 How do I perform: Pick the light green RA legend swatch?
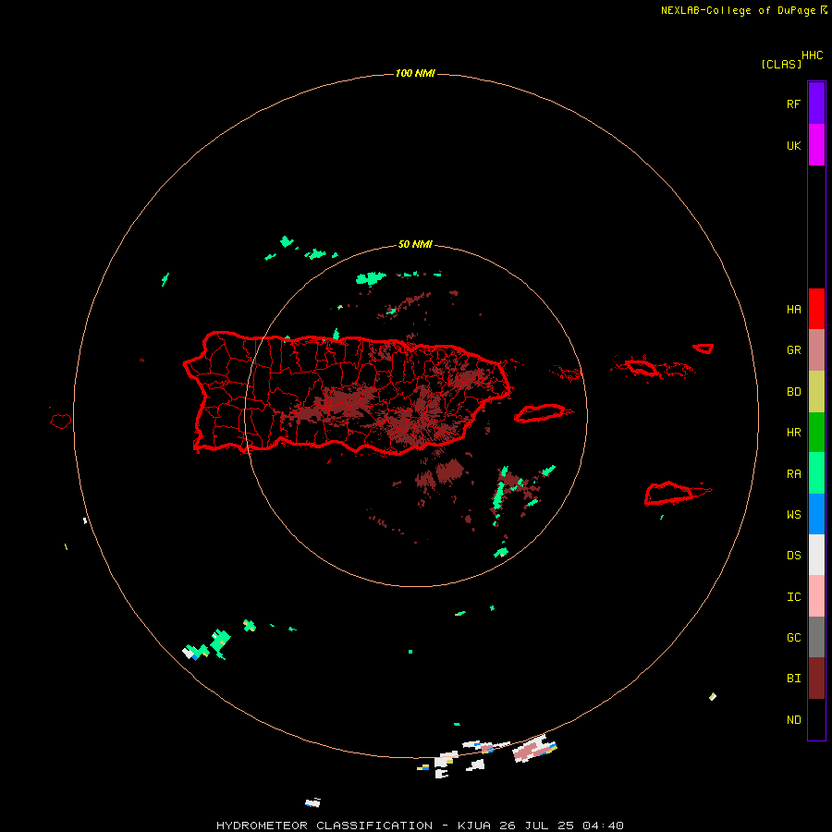coord(816,473)
